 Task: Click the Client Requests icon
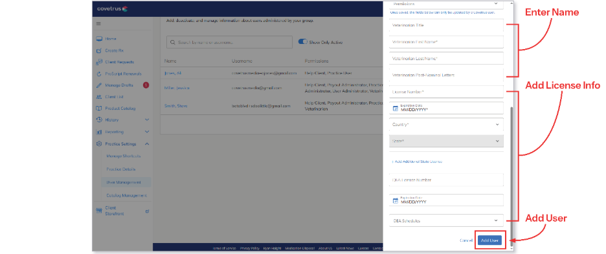pyautogui.click(x=99, y=62)
